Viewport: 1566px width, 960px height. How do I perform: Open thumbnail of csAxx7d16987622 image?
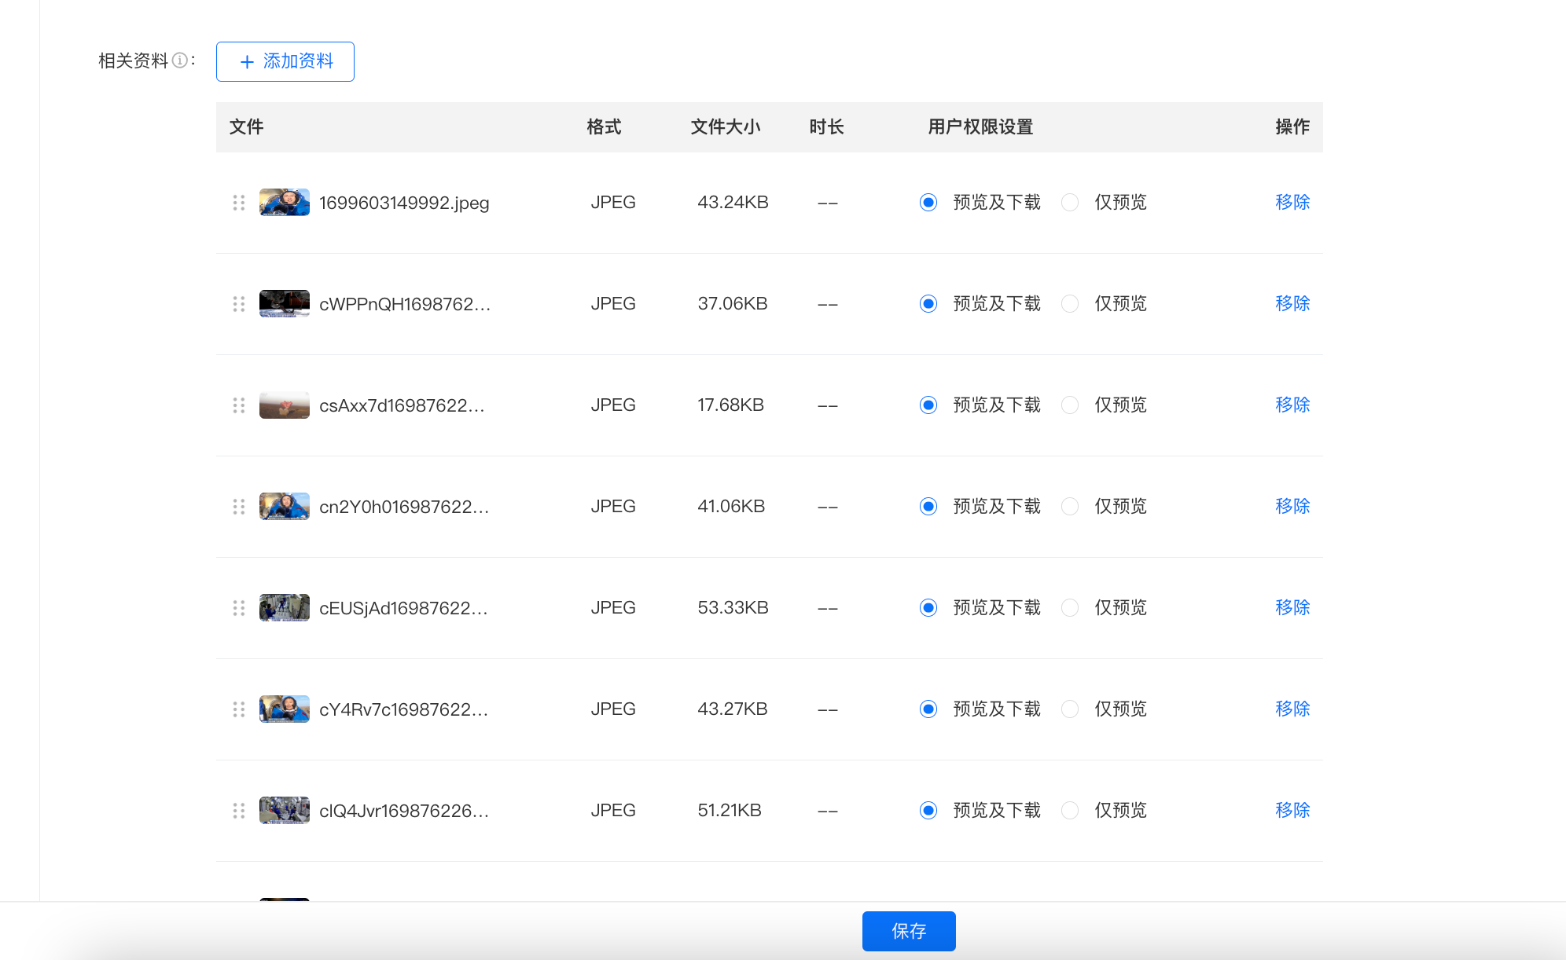tap(285, 405)
